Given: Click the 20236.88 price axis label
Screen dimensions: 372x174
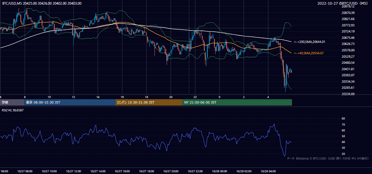Looking at the screenshot, I should [x=348, y=94].
